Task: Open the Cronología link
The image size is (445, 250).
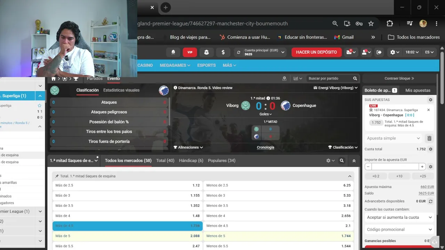Action: tap(265, 148)
